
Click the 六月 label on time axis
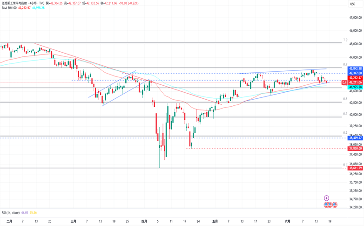(x=287, y=221)
